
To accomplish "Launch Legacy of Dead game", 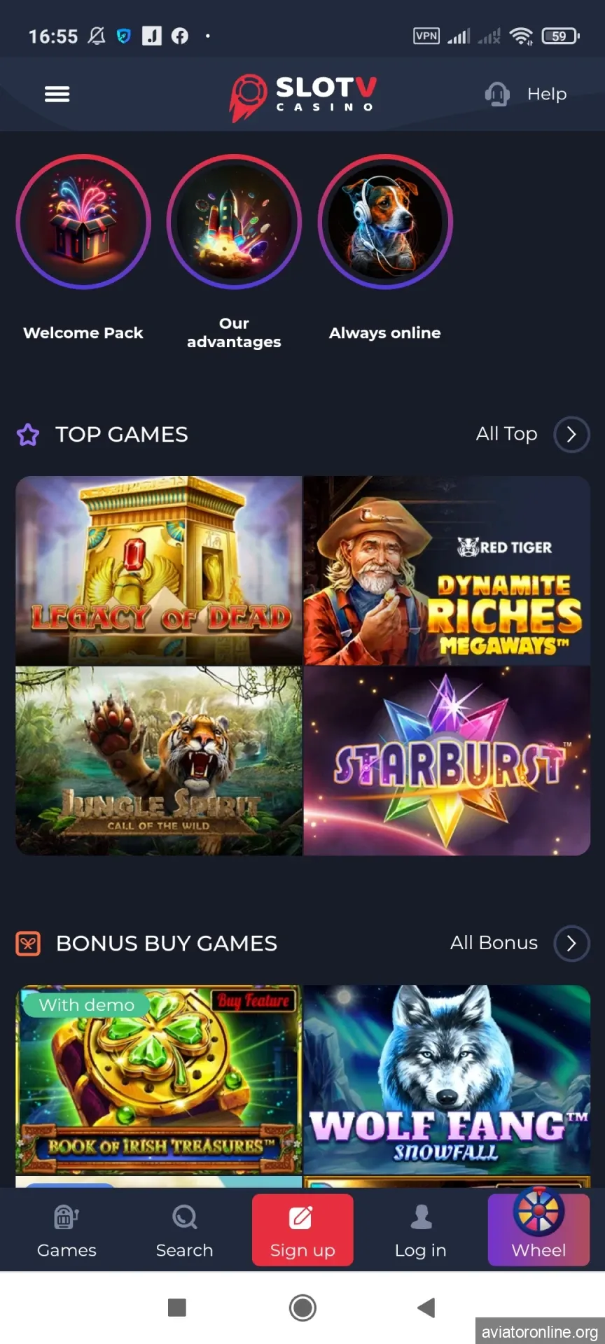I will tap(159, 570).
